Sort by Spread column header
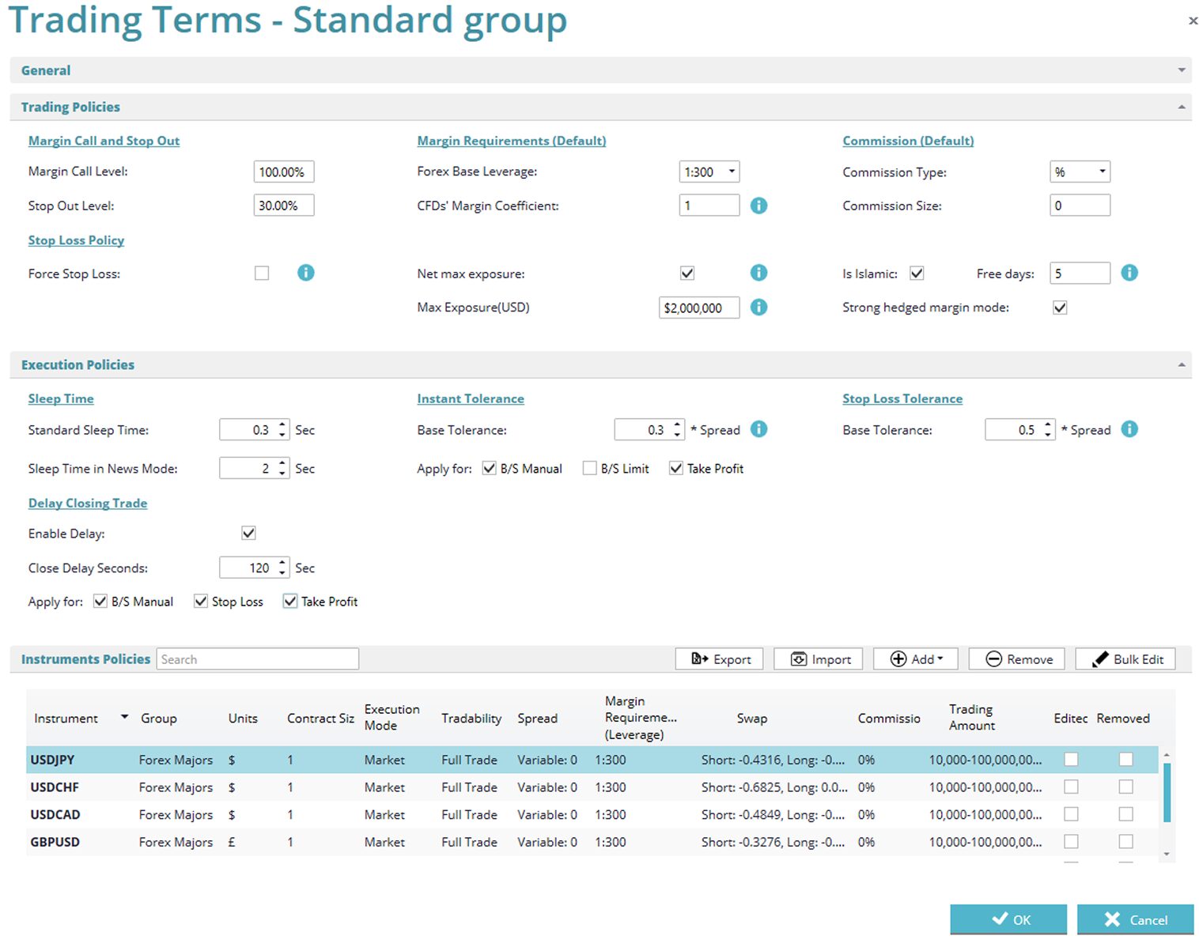 [537, 718]
